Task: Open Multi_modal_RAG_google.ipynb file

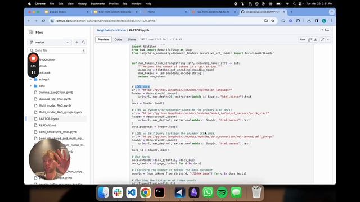Action: 60,112
